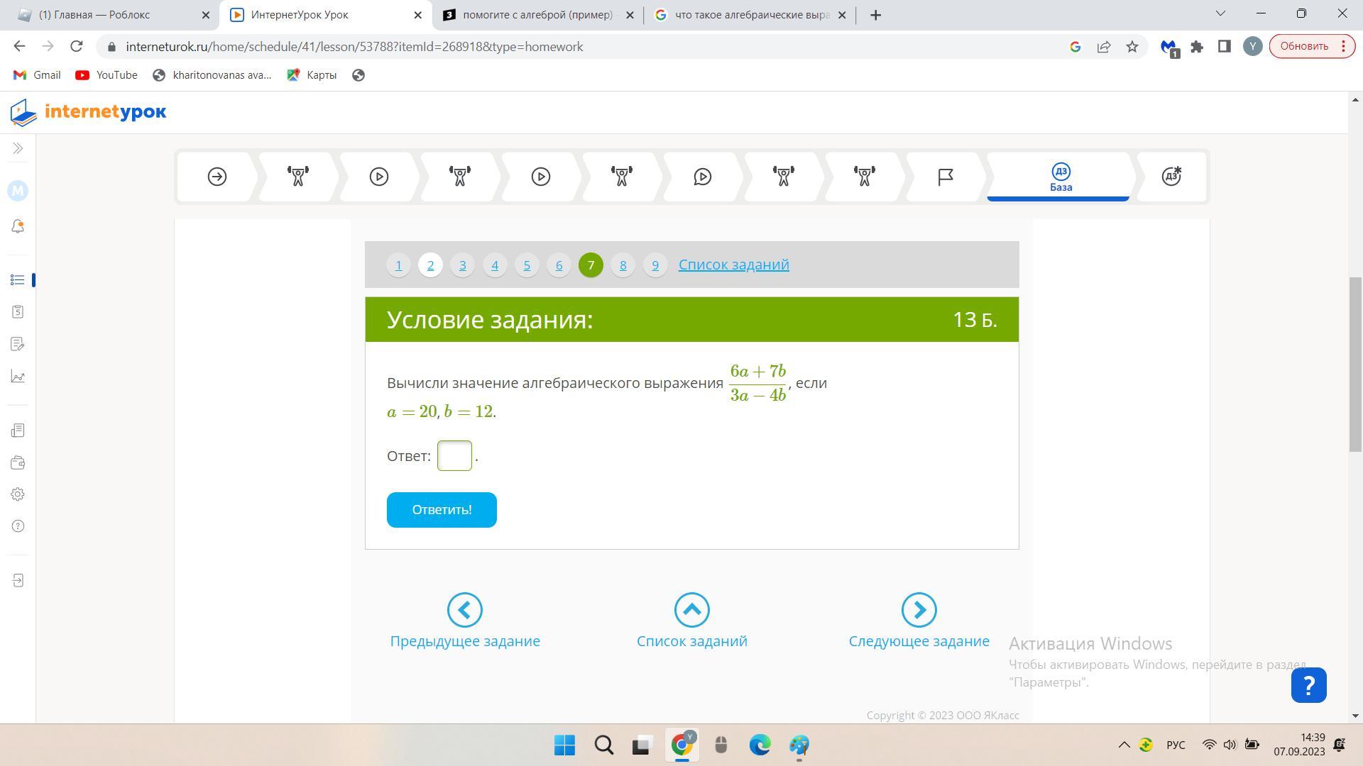The image size is (1363, 766).
Task: Click the notification bell icon in sidebar
Action: (x=18, y=226)
